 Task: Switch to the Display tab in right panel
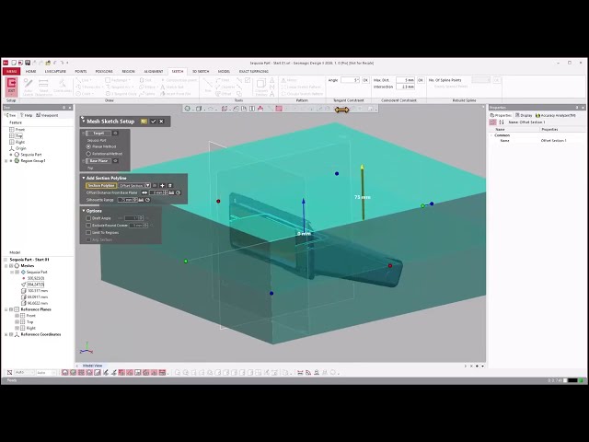[x=524, y=115]
